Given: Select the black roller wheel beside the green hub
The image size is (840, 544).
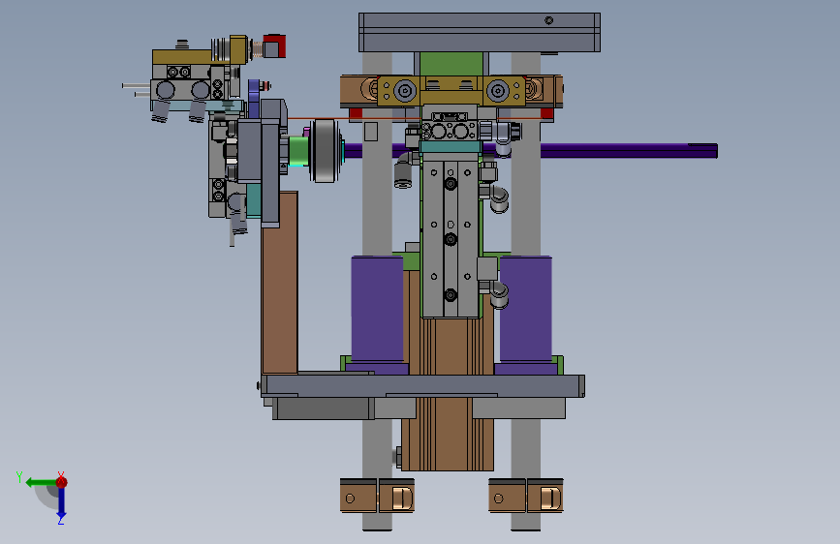Looking at the screenshot, I should (x=325, y=151).
